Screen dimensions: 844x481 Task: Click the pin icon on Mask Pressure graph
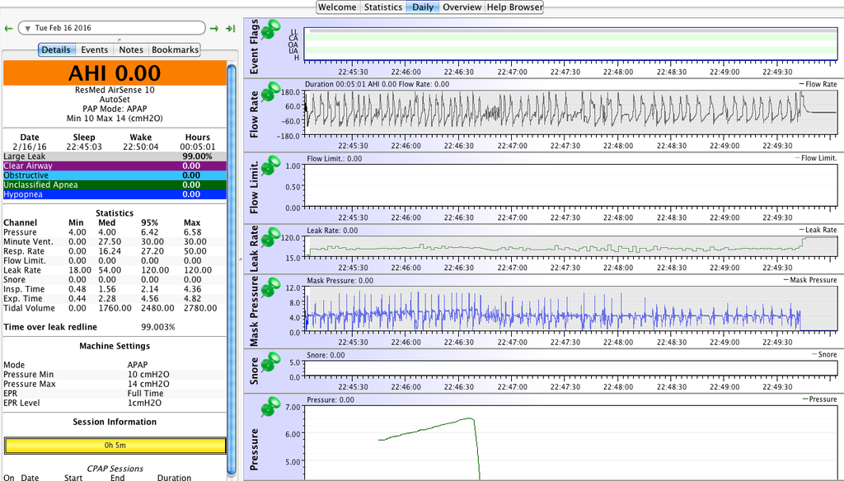click(x=270, y=287)
